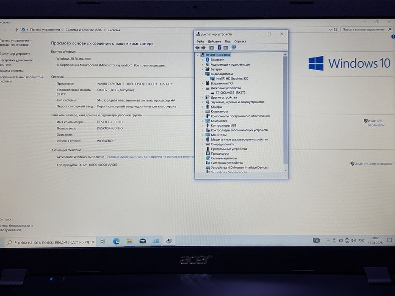This screenshot has height=296, width=395.
Task: Collapse the Видеоадаптеры node
Action: (202, 74)
